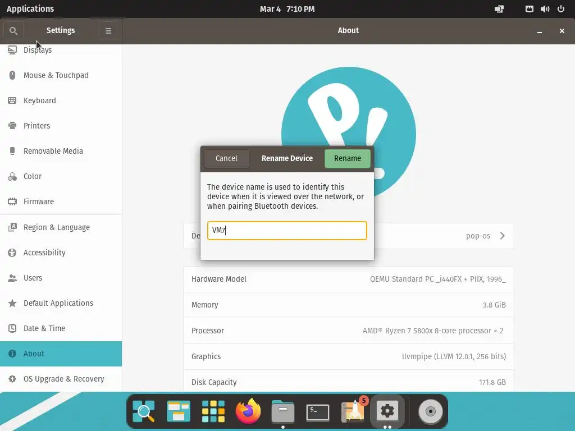This screenshot has height=431, width=575.
Task: Open Firmware settings
Action: 61,201
